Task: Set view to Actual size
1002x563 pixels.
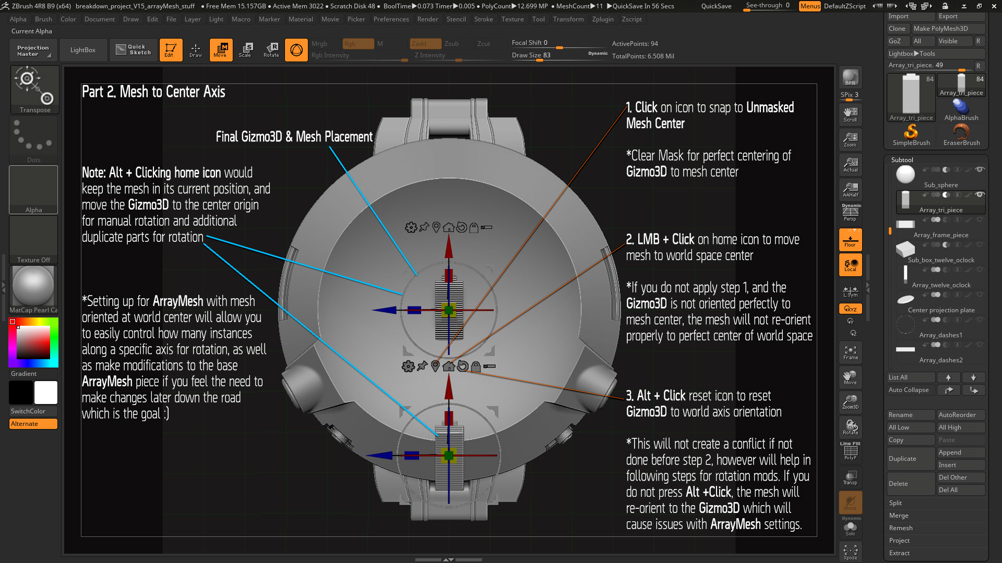Action: point(850,165)
